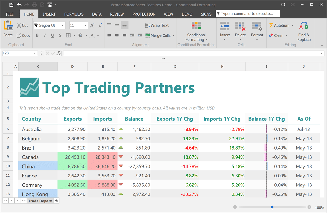Screen dimensions: 327x213
Task: Open the Conditional Formatting gallery
Action: point(196,32)
